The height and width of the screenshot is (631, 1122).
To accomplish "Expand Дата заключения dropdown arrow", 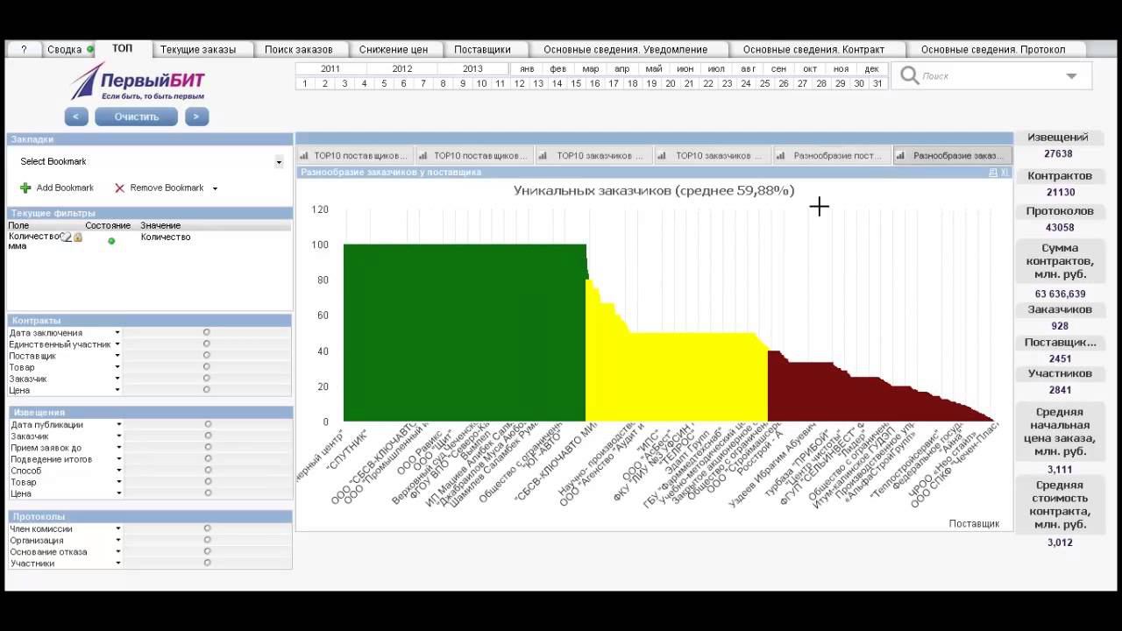I will tap(117, 333).
